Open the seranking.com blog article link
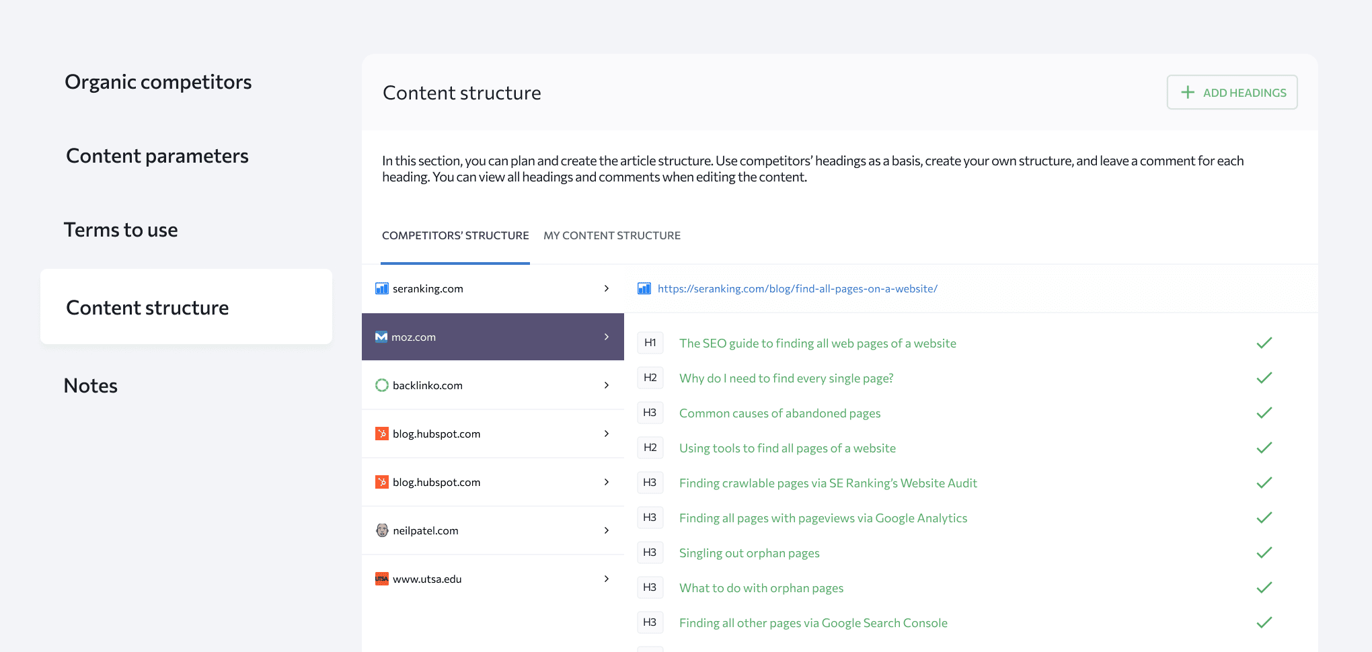 tap(797, 288)
